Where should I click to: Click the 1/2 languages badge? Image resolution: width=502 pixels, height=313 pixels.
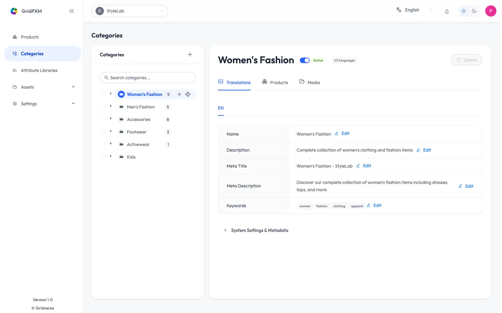tap(344, 61)
